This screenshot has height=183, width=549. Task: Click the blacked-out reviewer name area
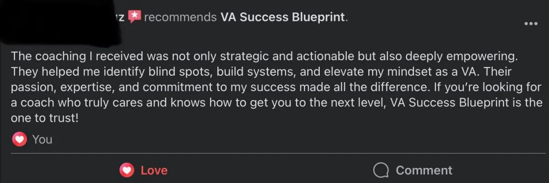click(59, 19)
